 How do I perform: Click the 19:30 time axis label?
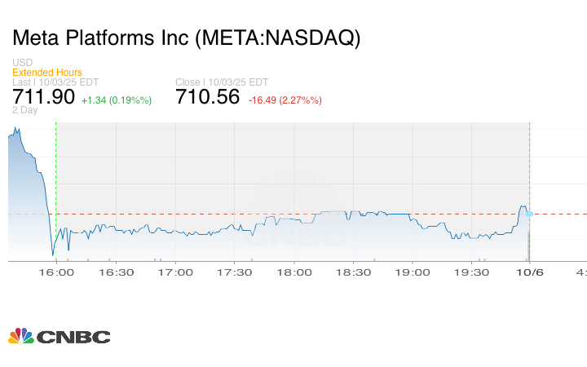click(471, 272)
